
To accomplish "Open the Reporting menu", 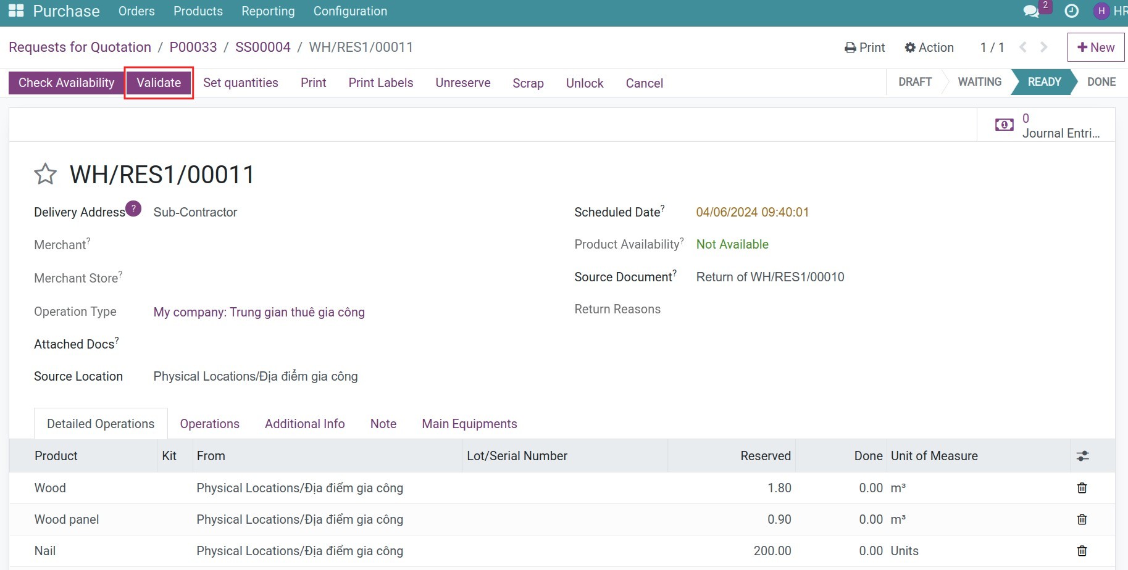I will (x=268, y=11).
